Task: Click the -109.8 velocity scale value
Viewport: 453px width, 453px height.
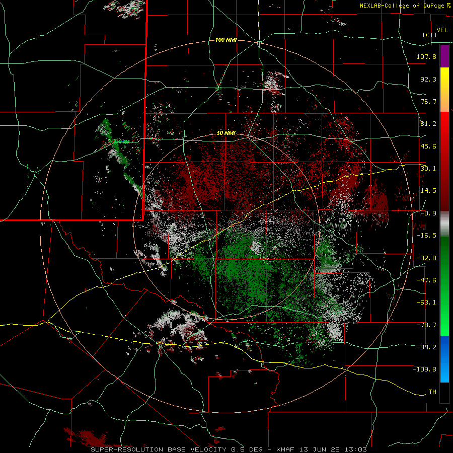Action: [x=424, y=369]
